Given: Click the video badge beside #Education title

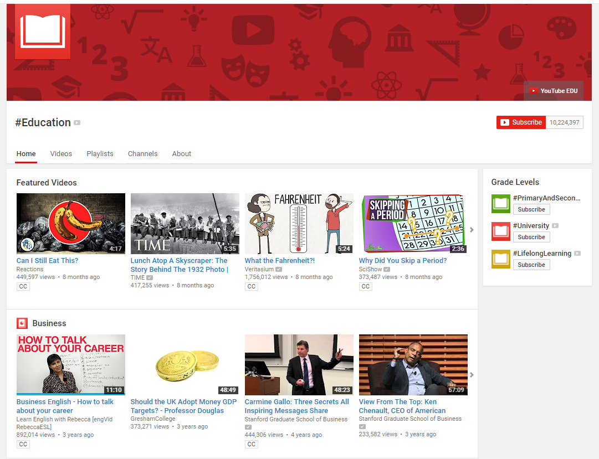Looking at the screenshot, I should pyautogui.click(x=77, y=122).
